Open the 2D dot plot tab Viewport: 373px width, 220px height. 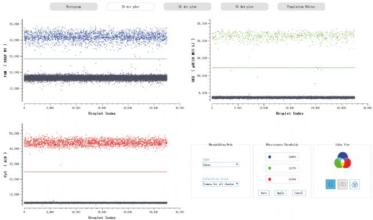(188, 7)
